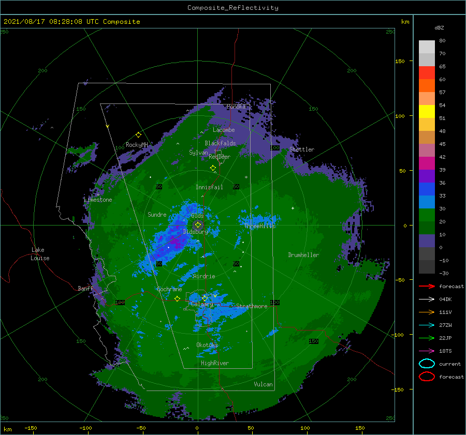Click the HighRiver city label
The image size is (466, 435).
tap(215, 363)
